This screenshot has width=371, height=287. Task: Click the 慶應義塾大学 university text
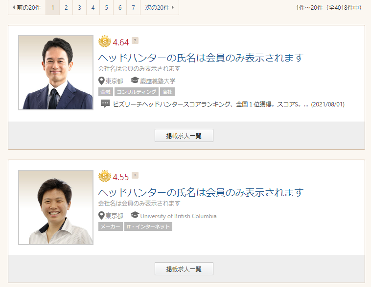point(158,81)
